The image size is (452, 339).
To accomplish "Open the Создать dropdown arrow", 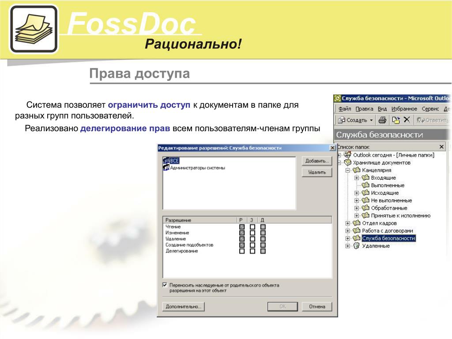I will (371, 120).
